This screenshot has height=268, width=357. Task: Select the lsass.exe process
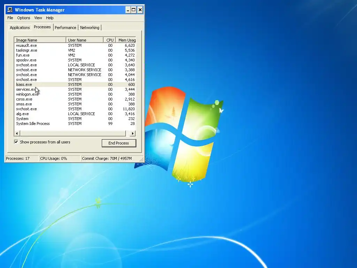75,84
